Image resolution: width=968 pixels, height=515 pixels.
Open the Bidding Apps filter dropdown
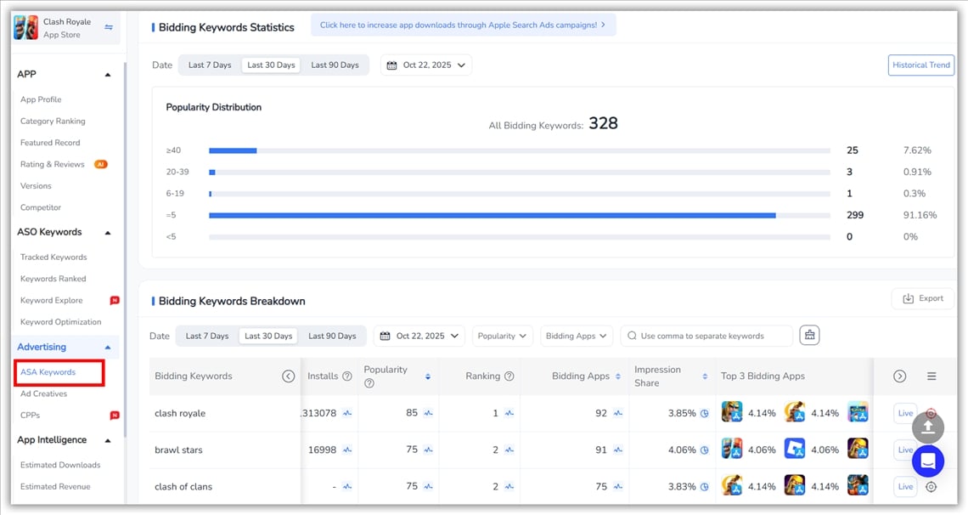577,336
